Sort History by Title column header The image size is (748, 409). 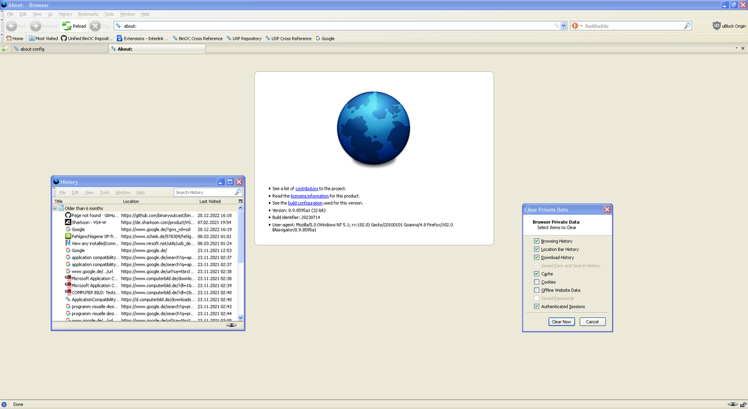point(86,201)
